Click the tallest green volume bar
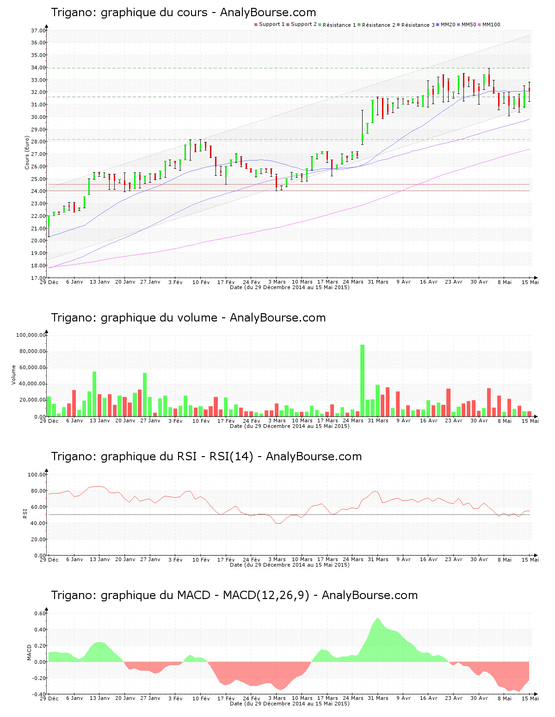555x717 pixels. tap(362, 380)
